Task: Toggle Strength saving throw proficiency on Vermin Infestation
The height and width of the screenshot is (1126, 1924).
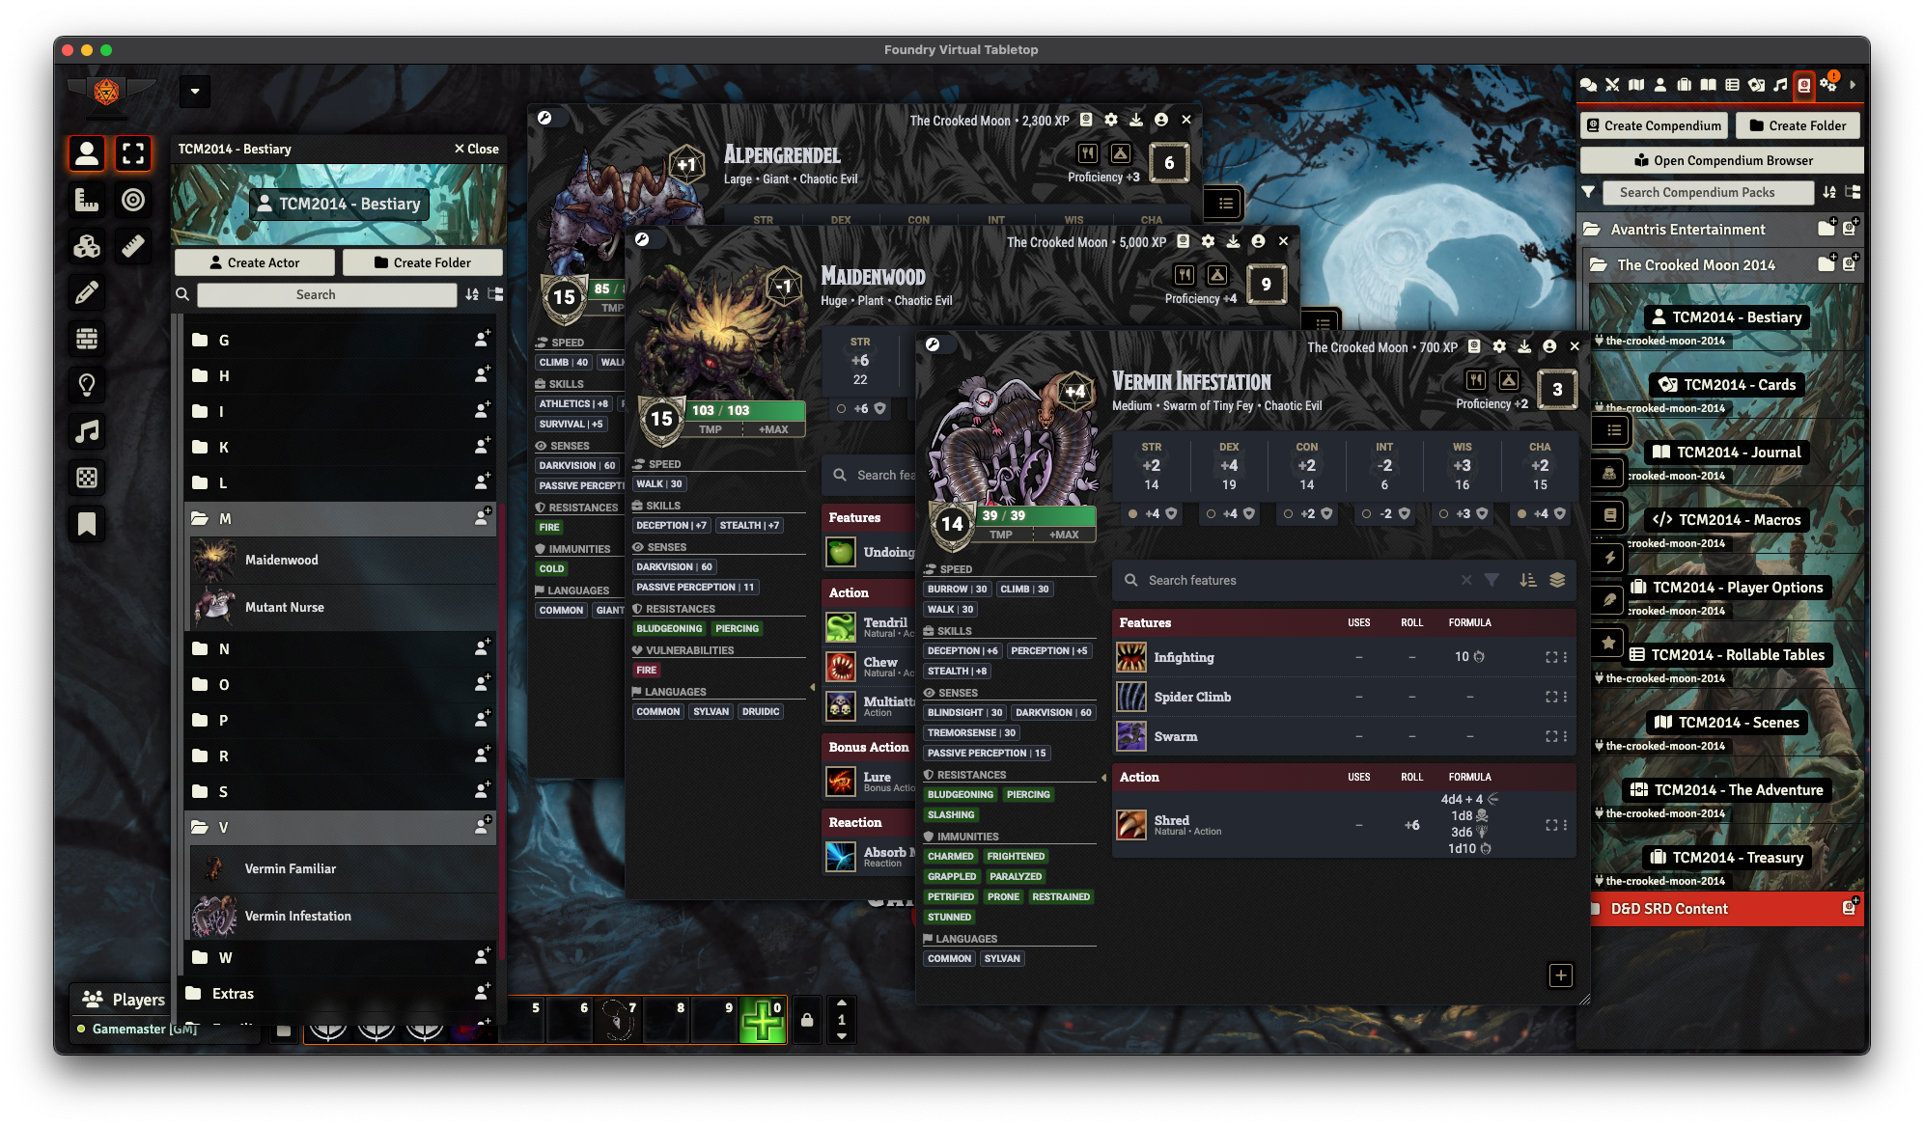Action: tap(1132, 514)
